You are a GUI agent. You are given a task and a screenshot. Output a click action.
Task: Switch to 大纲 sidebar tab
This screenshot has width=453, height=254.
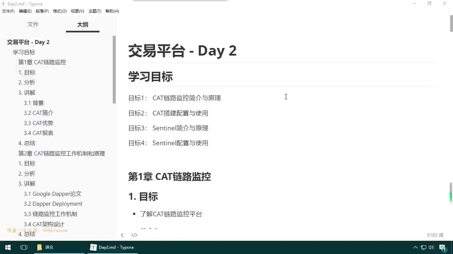(83, 24)
